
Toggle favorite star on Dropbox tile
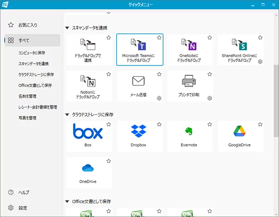[159, 125]
